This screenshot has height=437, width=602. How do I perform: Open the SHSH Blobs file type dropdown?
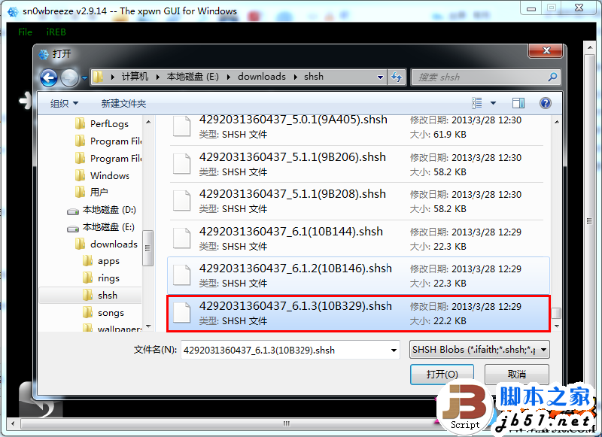[479, 349]
